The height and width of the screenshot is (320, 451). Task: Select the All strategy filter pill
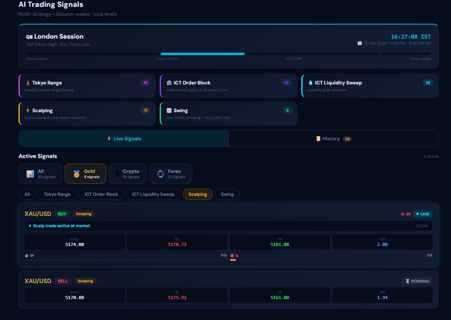click(27, 194)
